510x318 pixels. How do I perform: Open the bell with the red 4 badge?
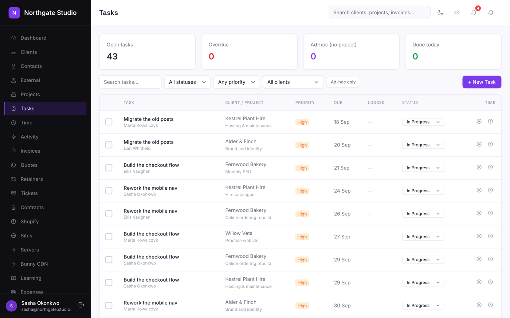pyautogui.click(x=474, y=13)
